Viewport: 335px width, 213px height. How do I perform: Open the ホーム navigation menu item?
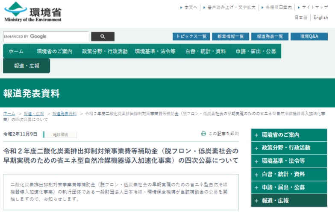tap(16, 51)
